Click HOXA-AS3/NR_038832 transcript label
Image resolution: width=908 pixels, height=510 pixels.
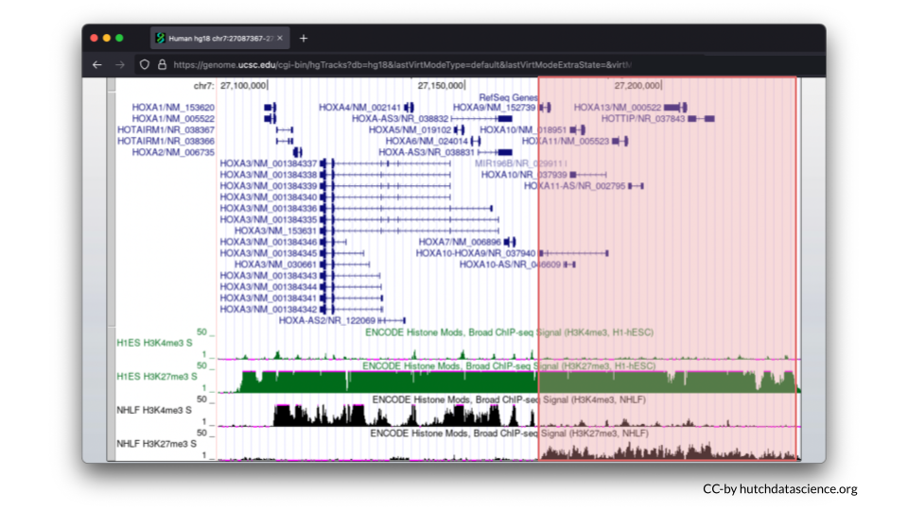[400, 119]
